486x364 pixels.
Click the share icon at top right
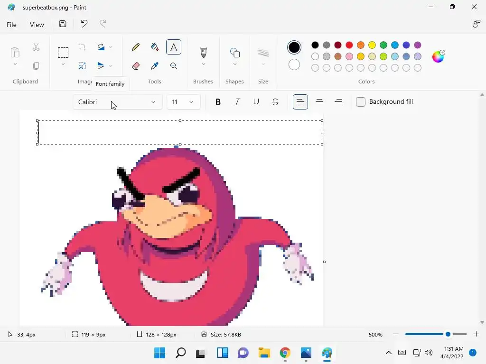tap(477, 24)
